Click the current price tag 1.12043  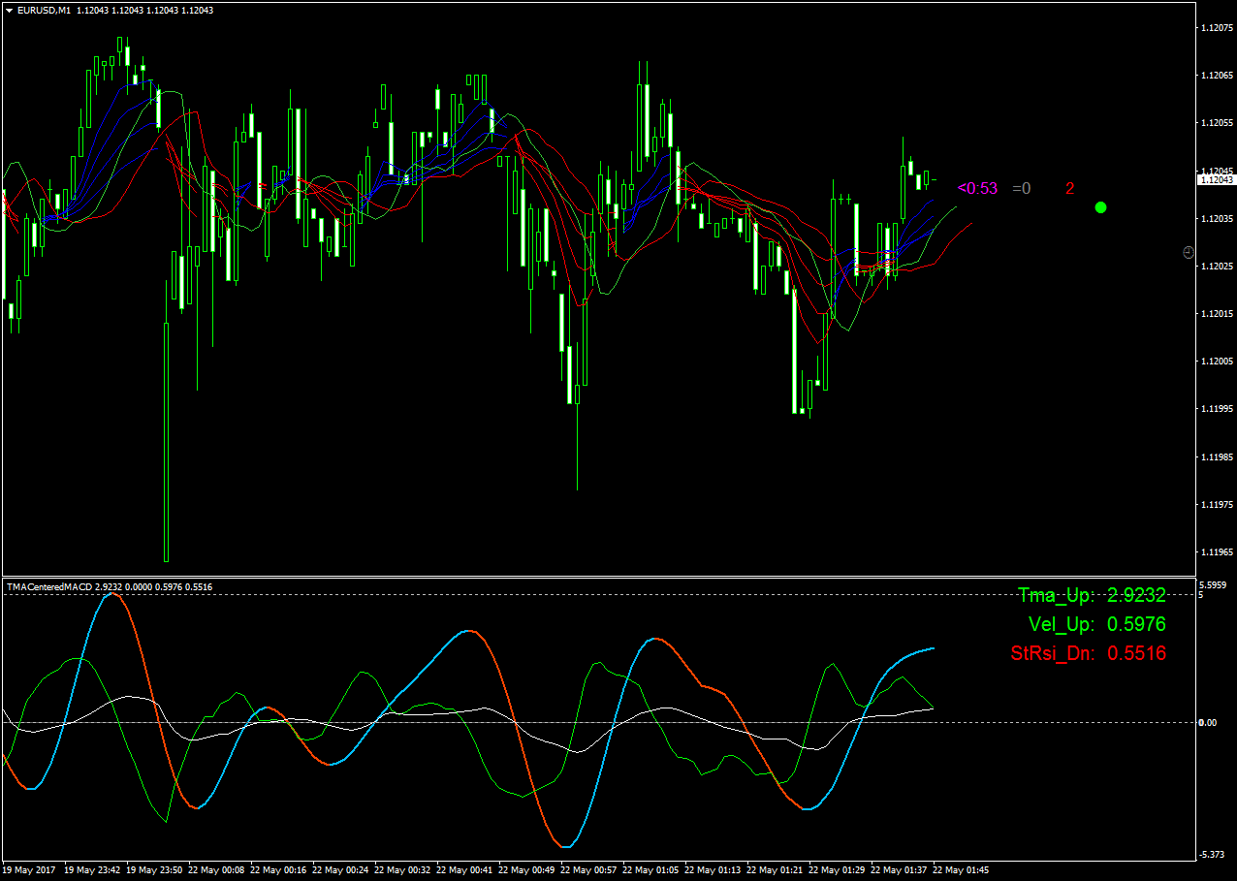click(x=1217, y=179)
